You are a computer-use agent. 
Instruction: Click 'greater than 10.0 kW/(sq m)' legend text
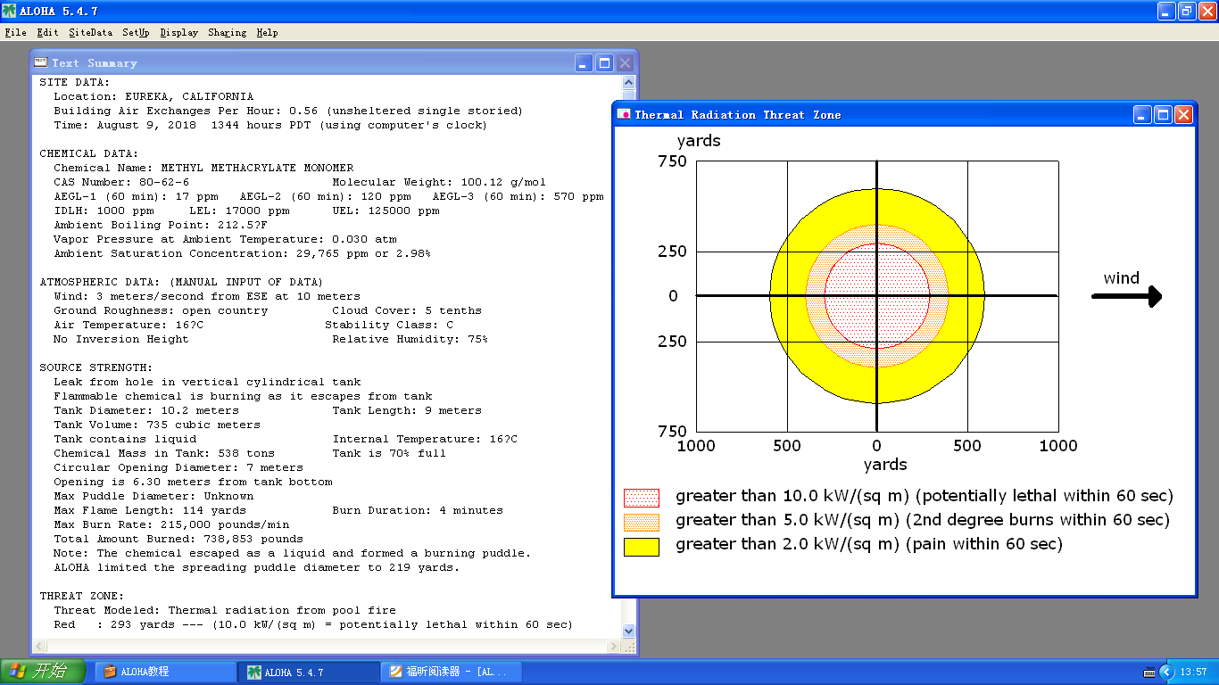coord(925,496)
